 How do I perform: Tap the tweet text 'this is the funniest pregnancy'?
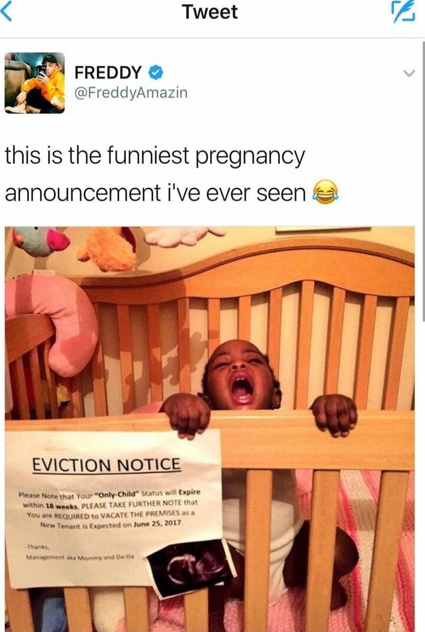(155, 157)
